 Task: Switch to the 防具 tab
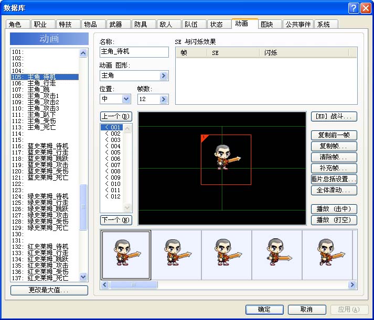(144, 24)
